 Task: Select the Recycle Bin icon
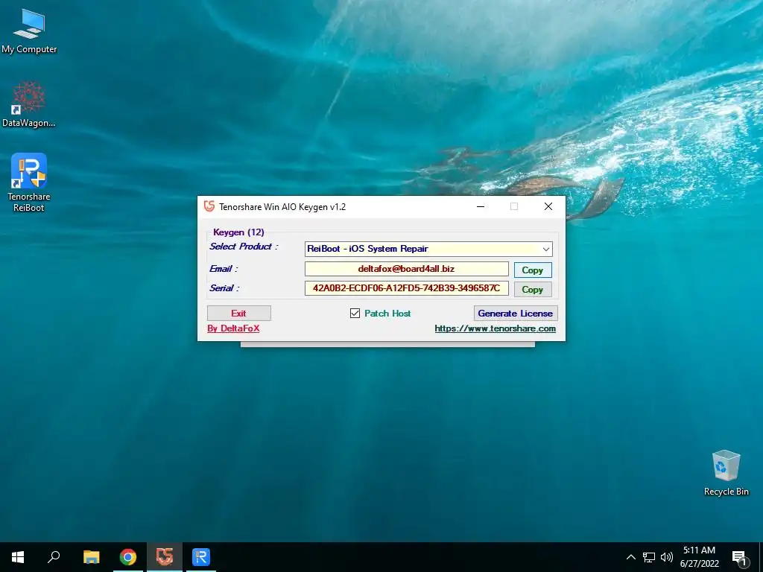point(726,473)
